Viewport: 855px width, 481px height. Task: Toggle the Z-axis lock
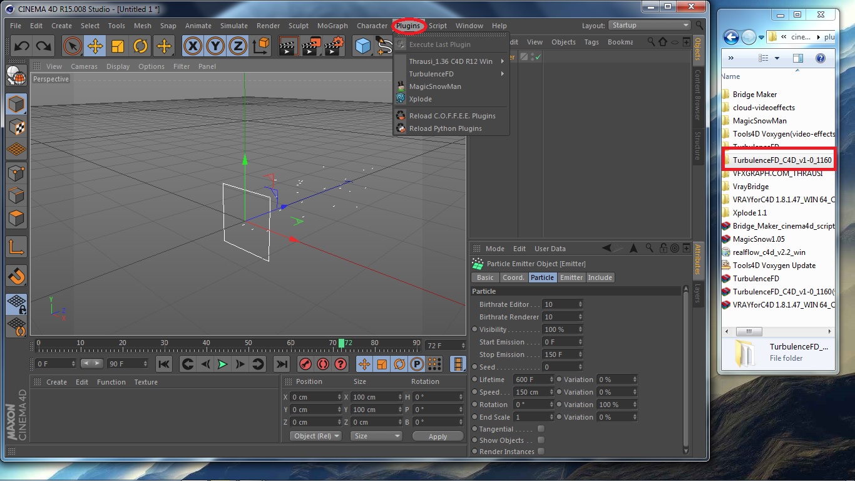coord(238,46)
